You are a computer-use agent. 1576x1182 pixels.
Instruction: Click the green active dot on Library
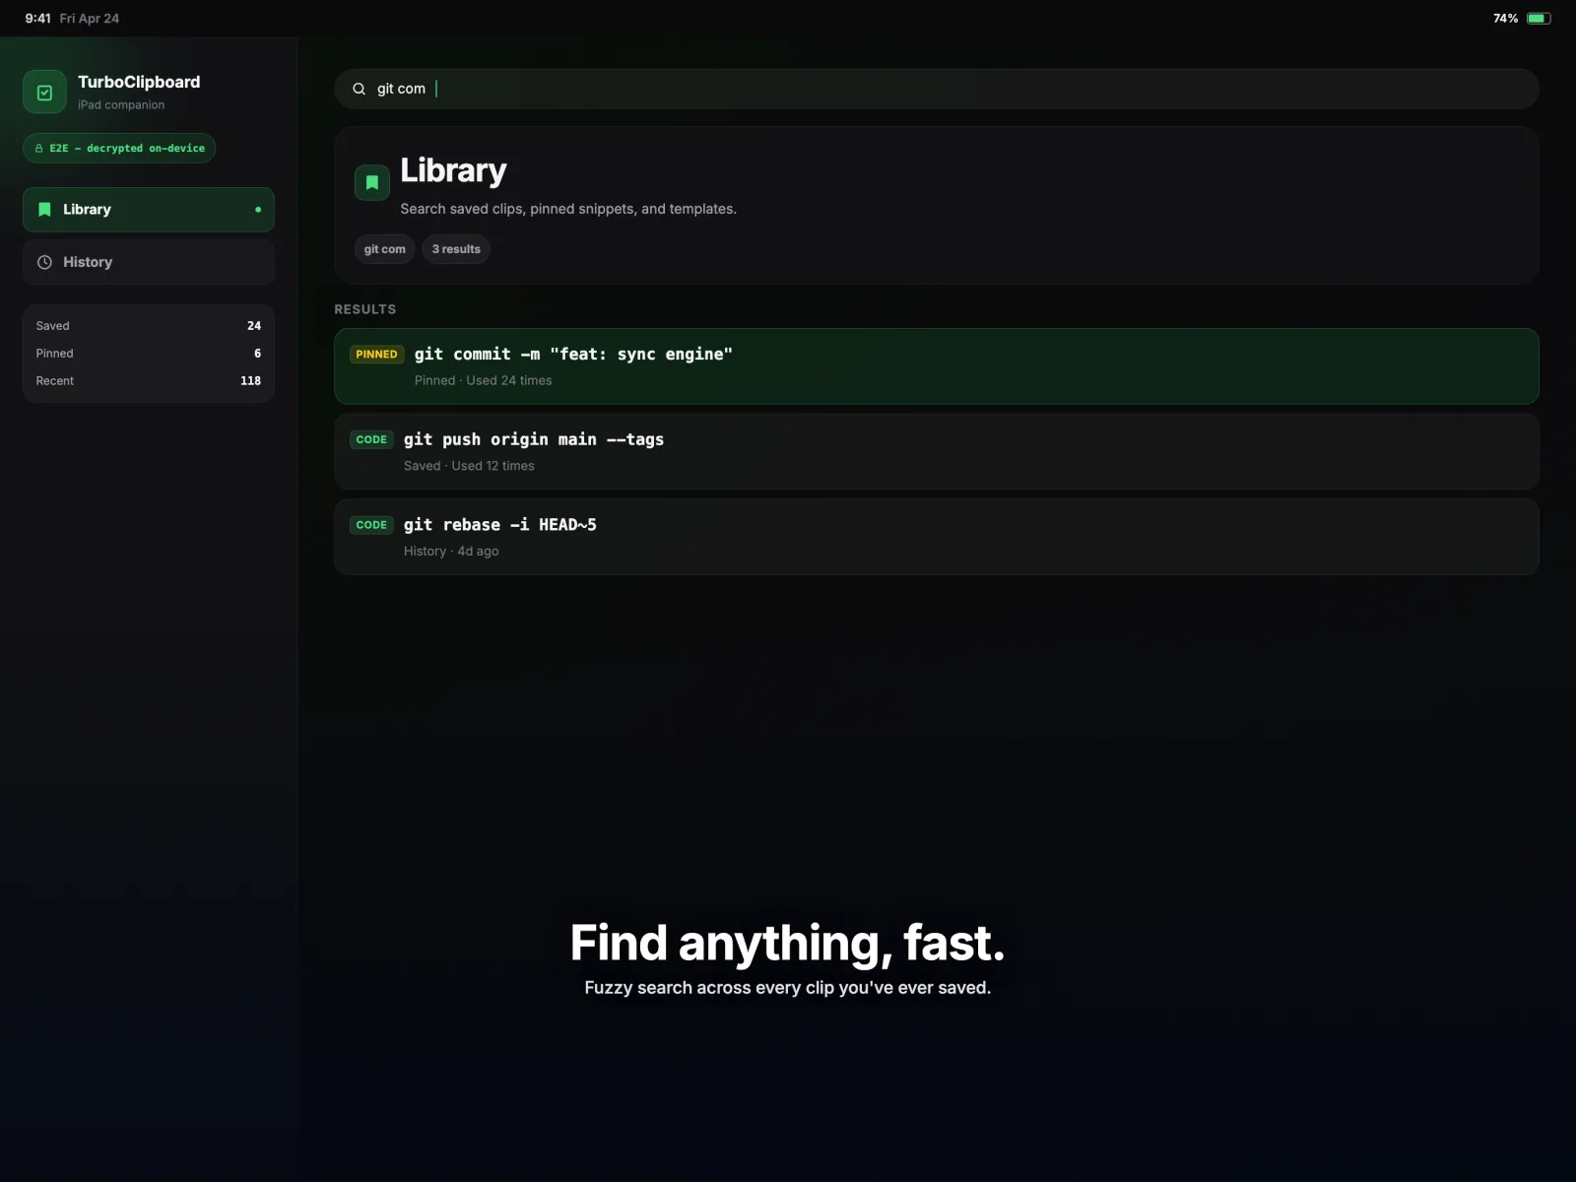pyautogui.click(x=258, y=210)
